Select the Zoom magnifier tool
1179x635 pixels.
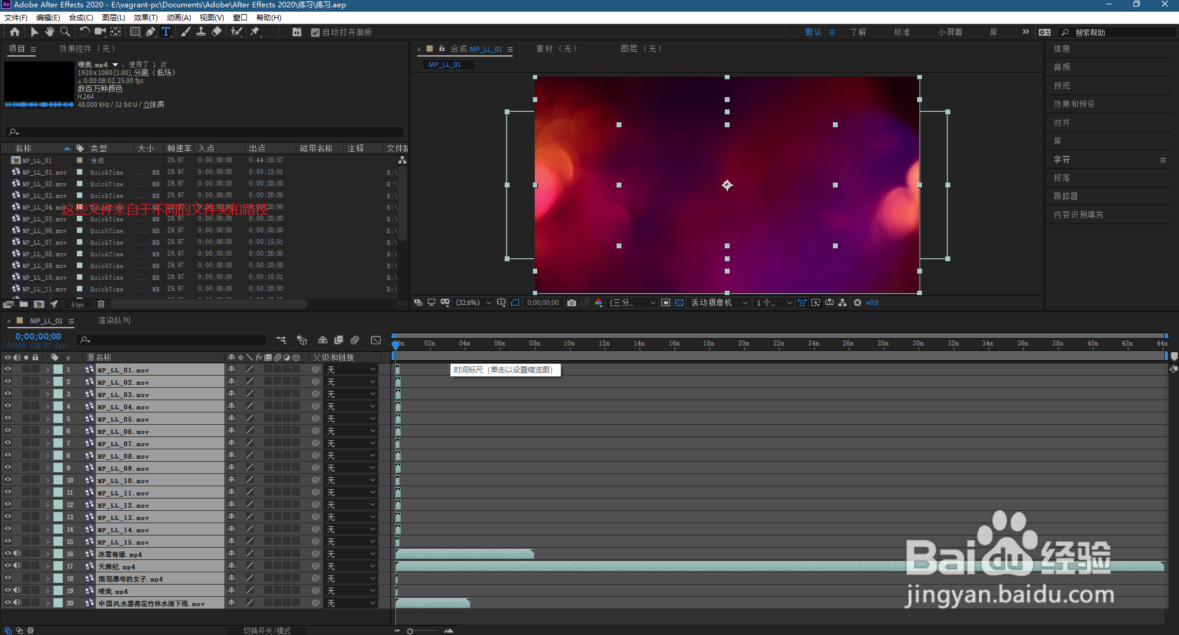(65, 32)
